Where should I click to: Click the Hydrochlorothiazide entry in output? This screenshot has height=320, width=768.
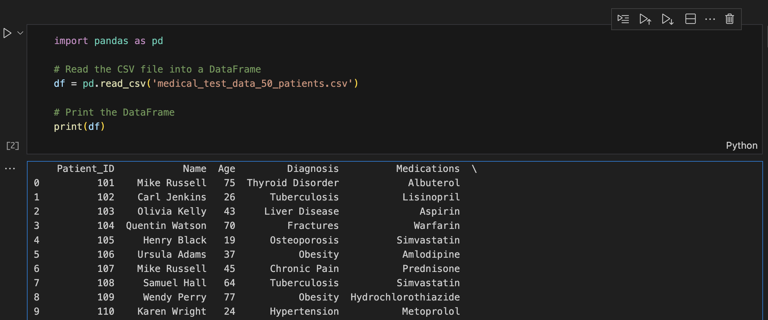[x=405, y=297]
